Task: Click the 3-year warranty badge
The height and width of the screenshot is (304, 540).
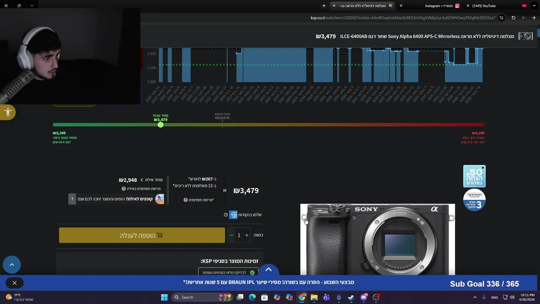Action: (x=474, y=200)
